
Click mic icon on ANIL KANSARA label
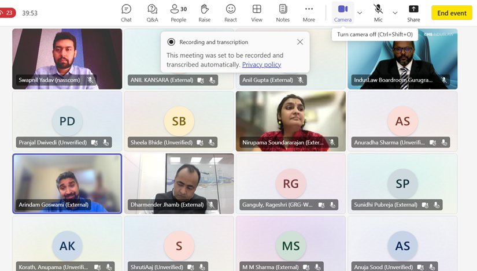pos(212,80)
